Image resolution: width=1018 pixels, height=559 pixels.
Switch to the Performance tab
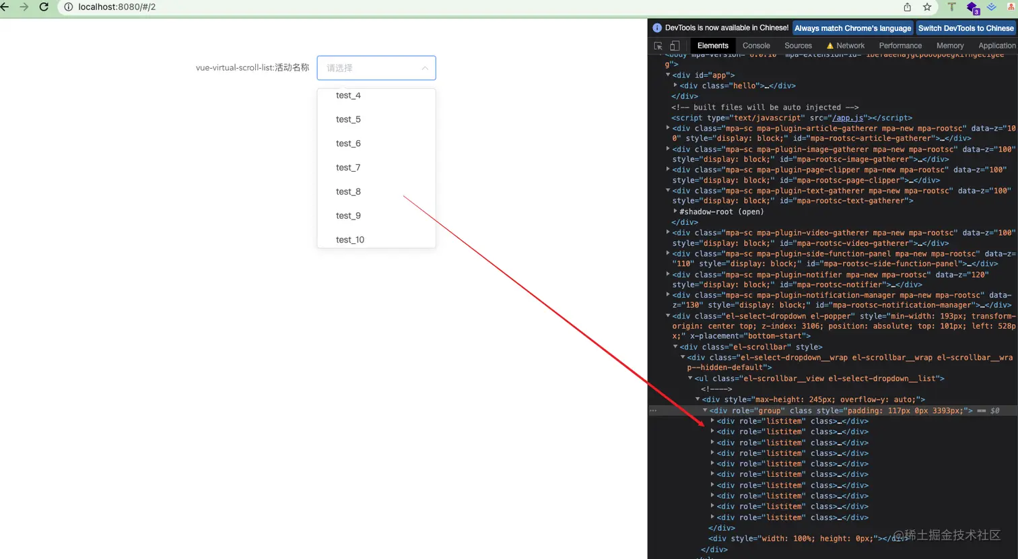coord(900,46)
